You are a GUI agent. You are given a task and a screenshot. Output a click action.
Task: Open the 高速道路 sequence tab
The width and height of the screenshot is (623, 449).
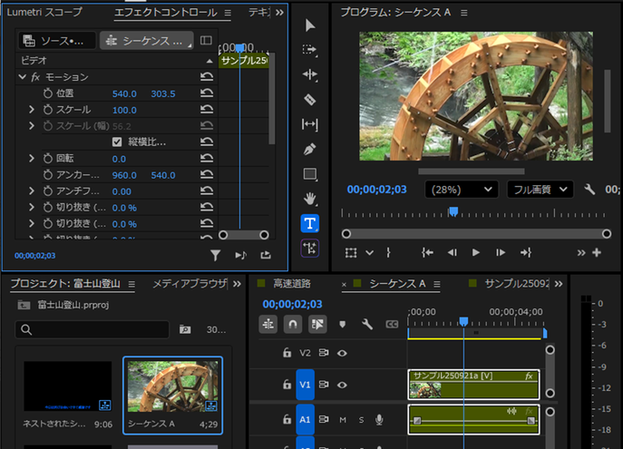(x=291, y=284)
